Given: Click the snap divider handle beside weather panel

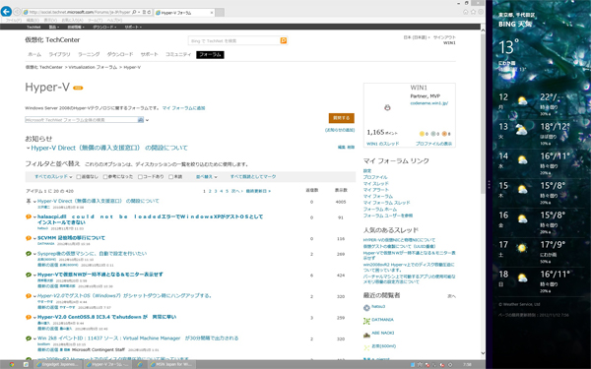Looking at the screenshot, I should 489,185.
